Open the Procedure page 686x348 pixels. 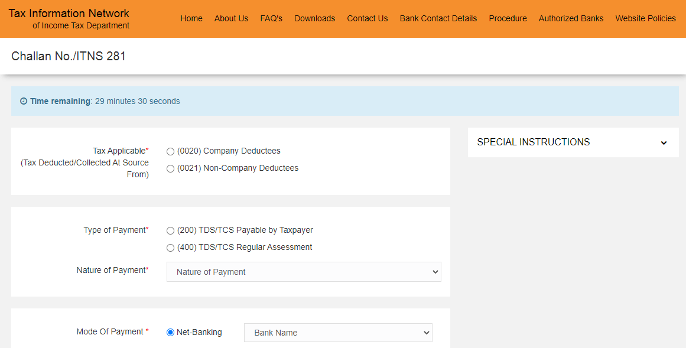pyautogui.click(x=508, y=18)
